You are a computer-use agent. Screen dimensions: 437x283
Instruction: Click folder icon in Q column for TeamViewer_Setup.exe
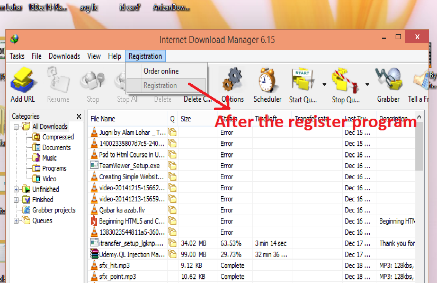(172, 166)
